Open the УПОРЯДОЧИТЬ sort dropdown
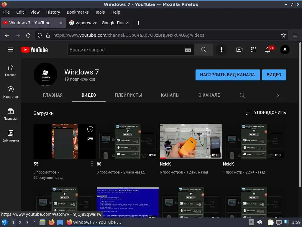Screen dimensions: 302x227 point(266,113)
